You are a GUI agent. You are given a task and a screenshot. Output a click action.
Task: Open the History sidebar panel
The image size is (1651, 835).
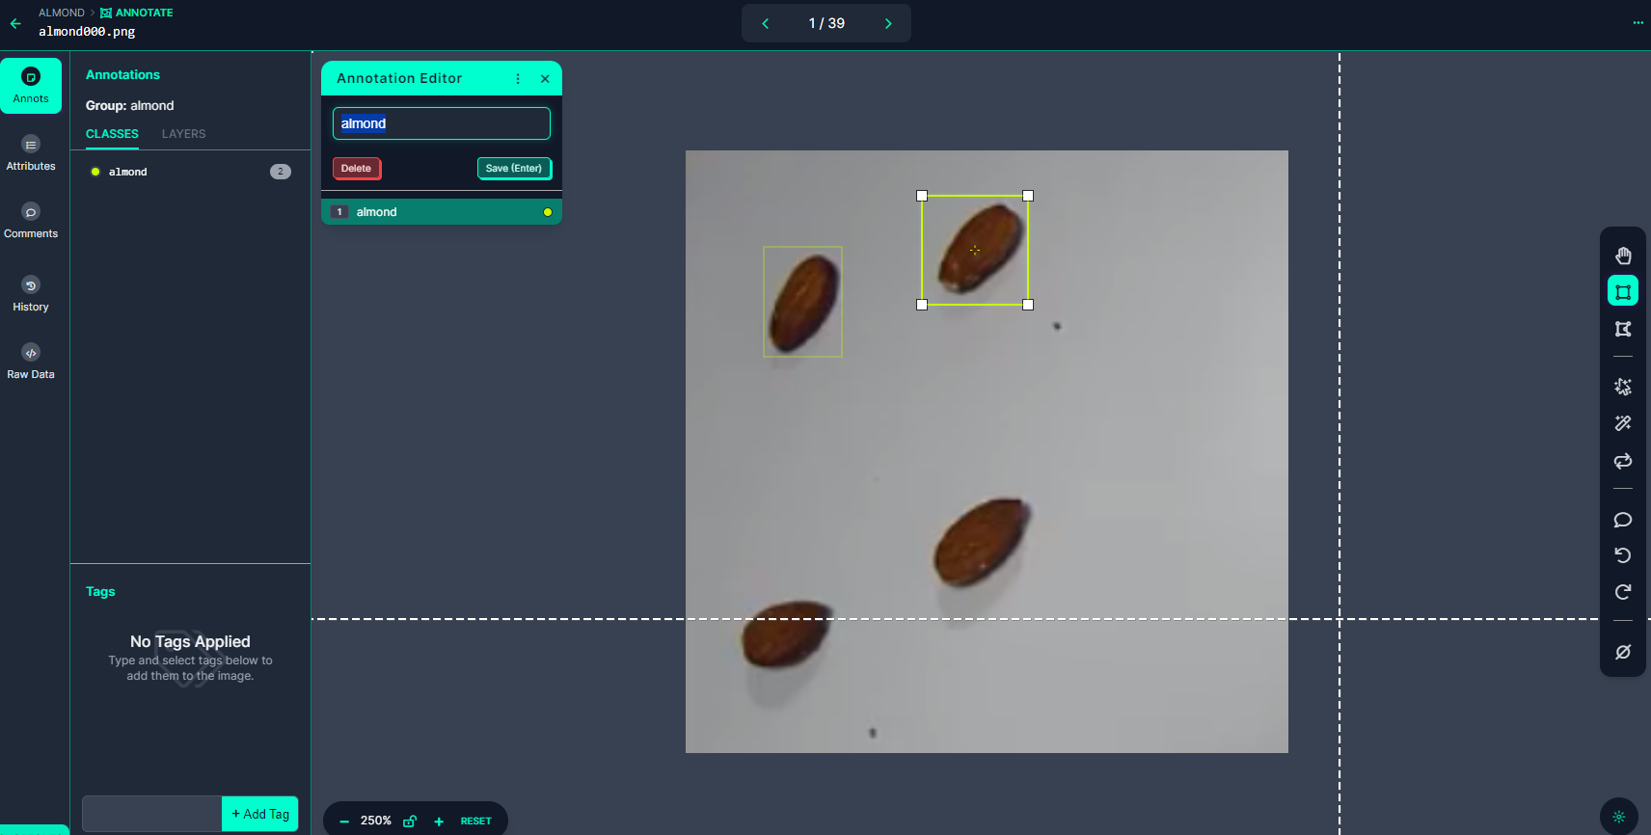tap(31, 294)
